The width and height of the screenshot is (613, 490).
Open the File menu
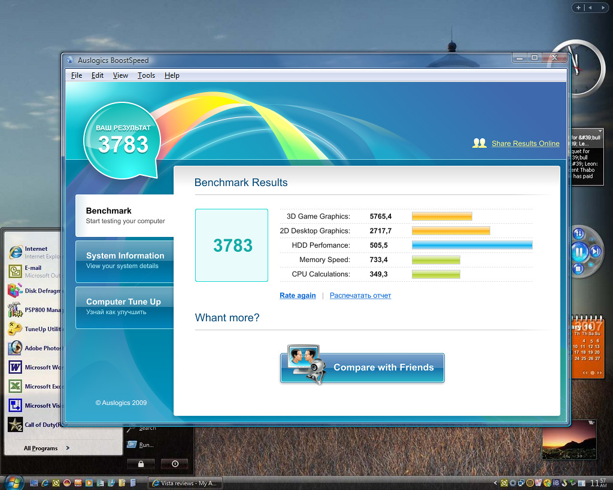coord(77,75)
